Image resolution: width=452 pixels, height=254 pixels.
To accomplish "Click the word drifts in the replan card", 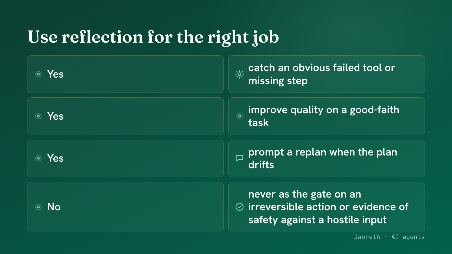I will (x=261, y=165).
